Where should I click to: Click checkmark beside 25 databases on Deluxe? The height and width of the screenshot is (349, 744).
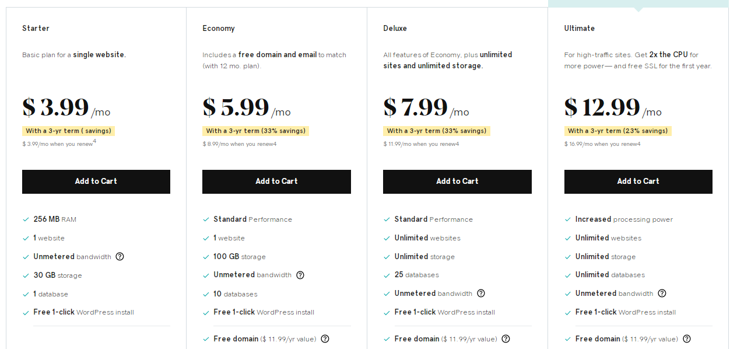[387, 274]
